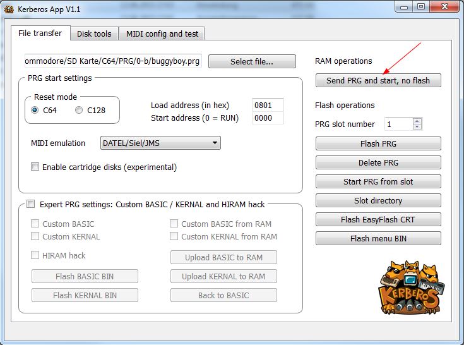Click Send PRG and start, no flash
Screen dimensions: 464x345
pos(378,80)
